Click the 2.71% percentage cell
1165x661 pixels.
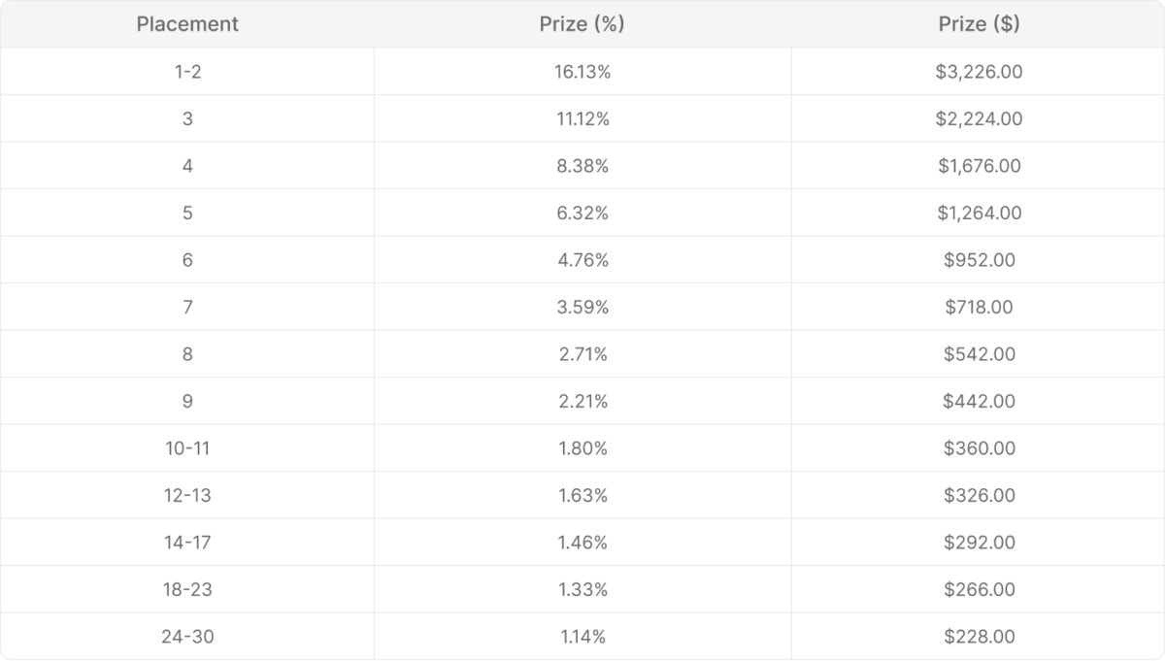pos(582,354)
